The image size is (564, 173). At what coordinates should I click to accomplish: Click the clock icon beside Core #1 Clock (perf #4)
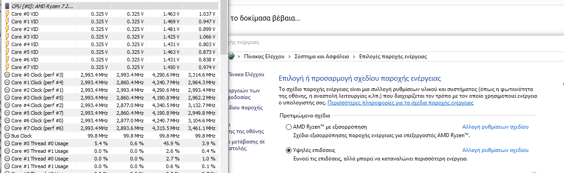pyautogui.click(x=7, y=82)
